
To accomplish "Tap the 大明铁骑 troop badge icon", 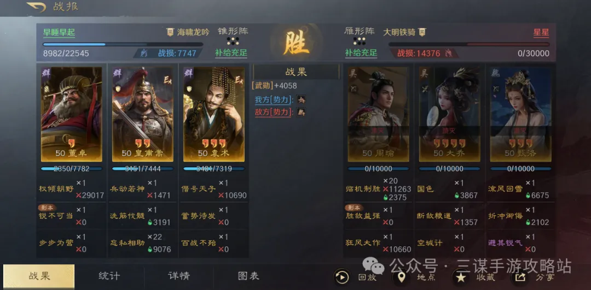I will click(x=422, y=32).
